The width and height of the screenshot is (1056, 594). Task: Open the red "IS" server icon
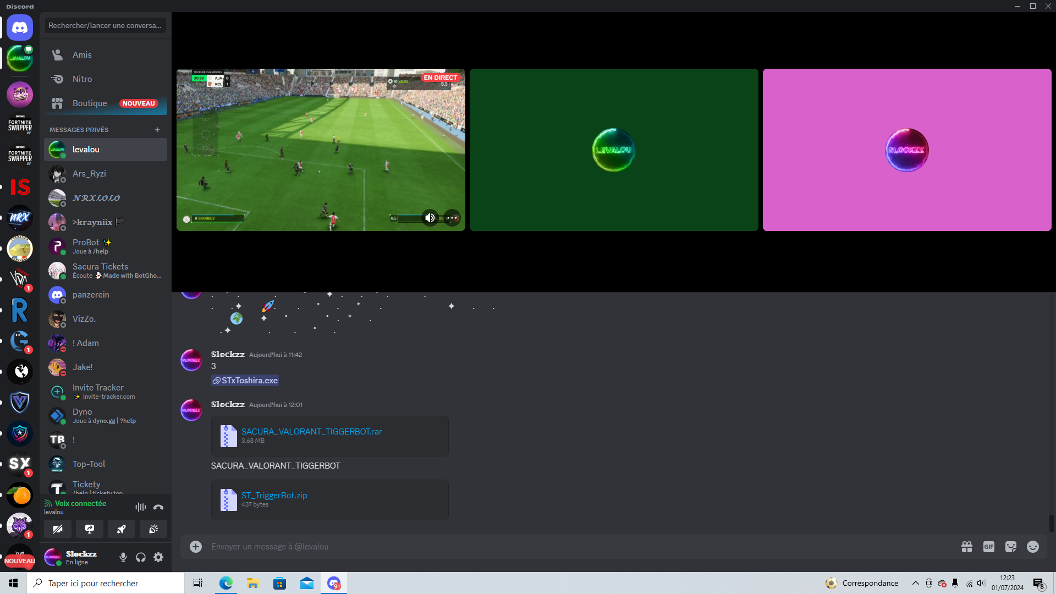tap(20, 187)
